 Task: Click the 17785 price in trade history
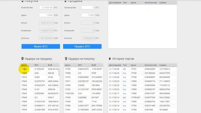point(134,110)
